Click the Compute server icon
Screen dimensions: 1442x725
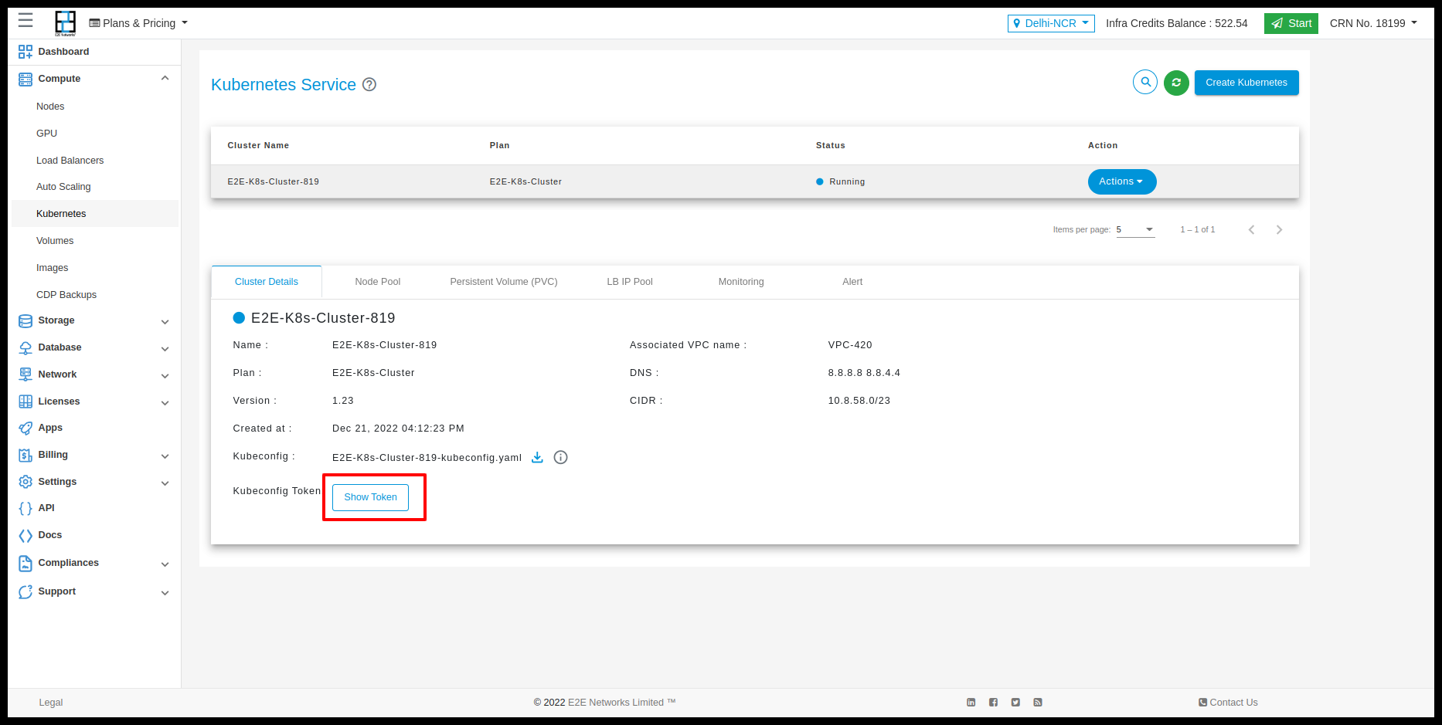pos(26,79)
